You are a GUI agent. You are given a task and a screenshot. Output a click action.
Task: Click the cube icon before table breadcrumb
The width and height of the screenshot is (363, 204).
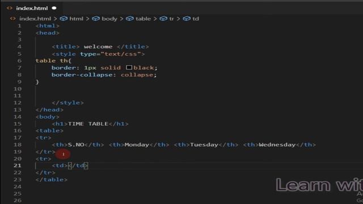(130, 19)
